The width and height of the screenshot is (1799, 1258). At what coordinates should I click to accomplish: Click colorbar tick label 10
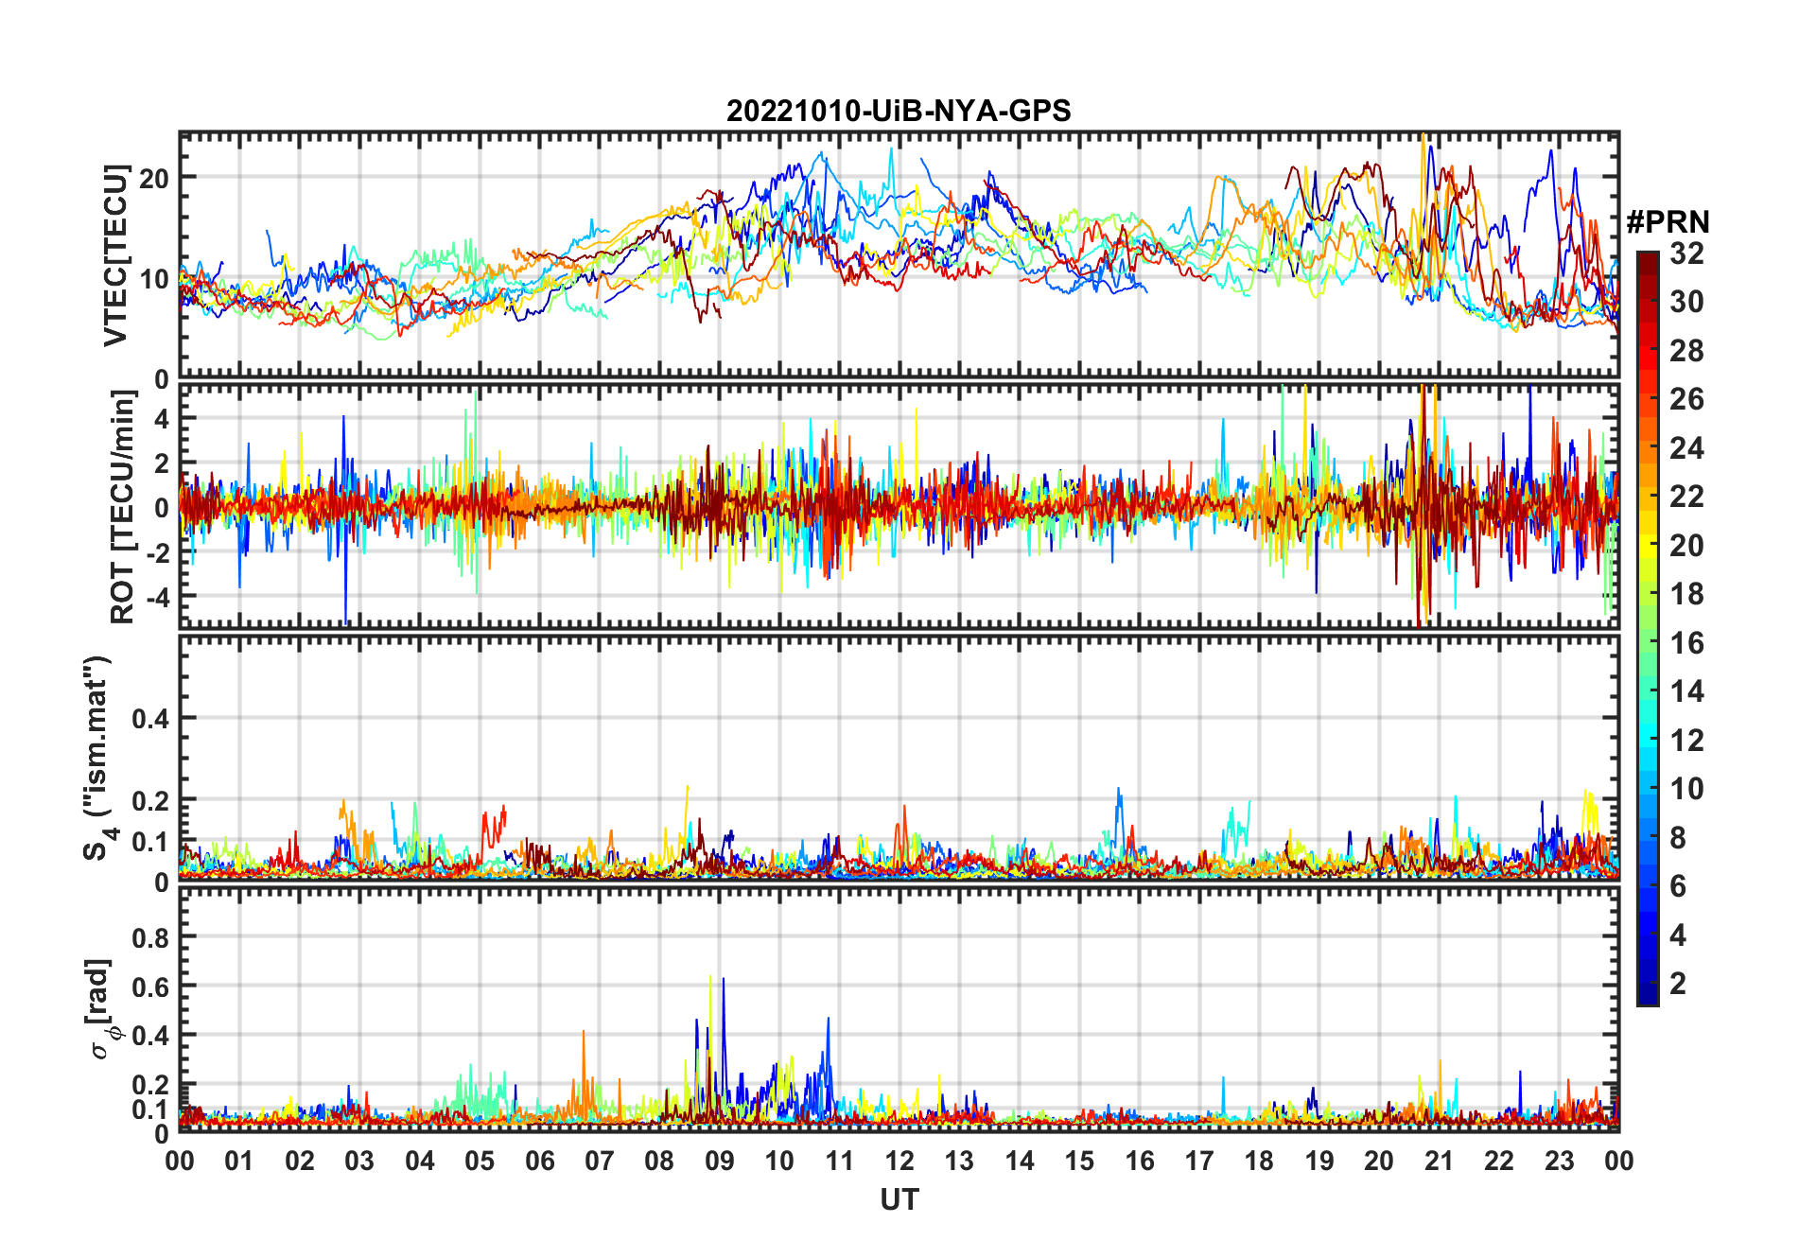pyautogui.click(x=1686, y=788)
